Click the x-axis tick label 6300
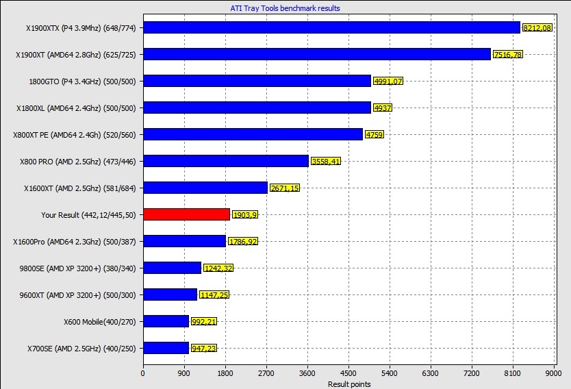571x389 pixels. coord(431,373)
